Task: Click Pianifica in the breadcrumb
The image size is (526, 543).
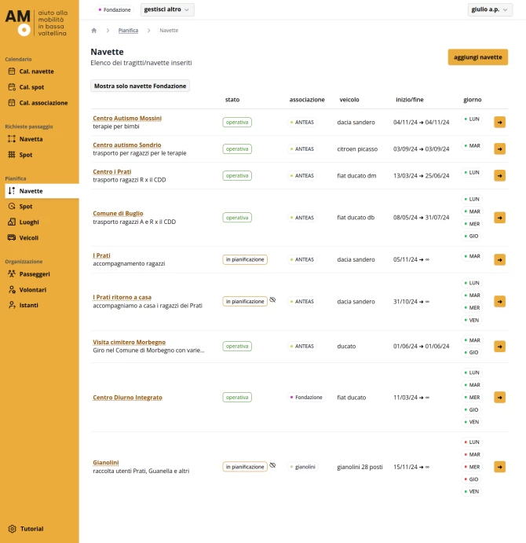Action: click(x=128, y=31)
